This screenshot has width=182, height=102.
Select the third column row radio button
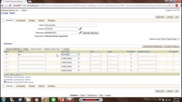click(7, 62)
